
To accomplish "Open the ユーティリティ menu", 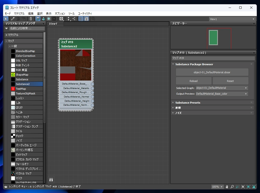I will coord(85,14).
